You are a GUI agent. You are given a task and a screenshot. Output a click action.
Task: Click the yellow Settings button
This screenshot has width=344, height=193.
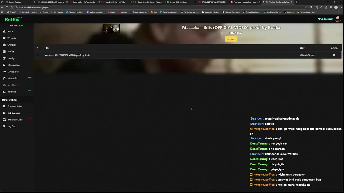pos(231,39)
